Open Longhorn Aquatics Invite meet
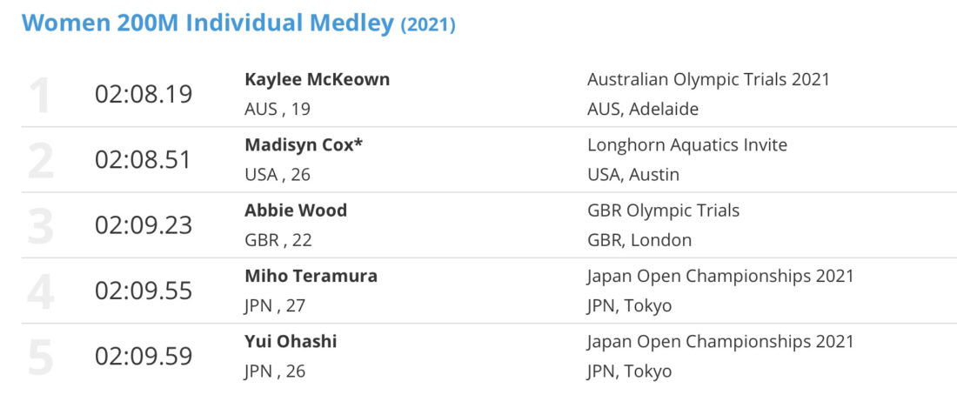 [x=687, y=145]
